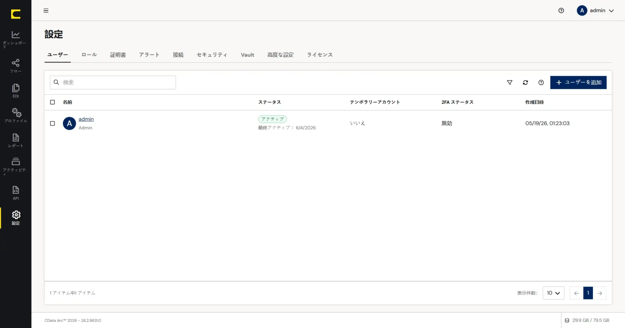
Task: Open the admin user link
Action: click(86, 119)
